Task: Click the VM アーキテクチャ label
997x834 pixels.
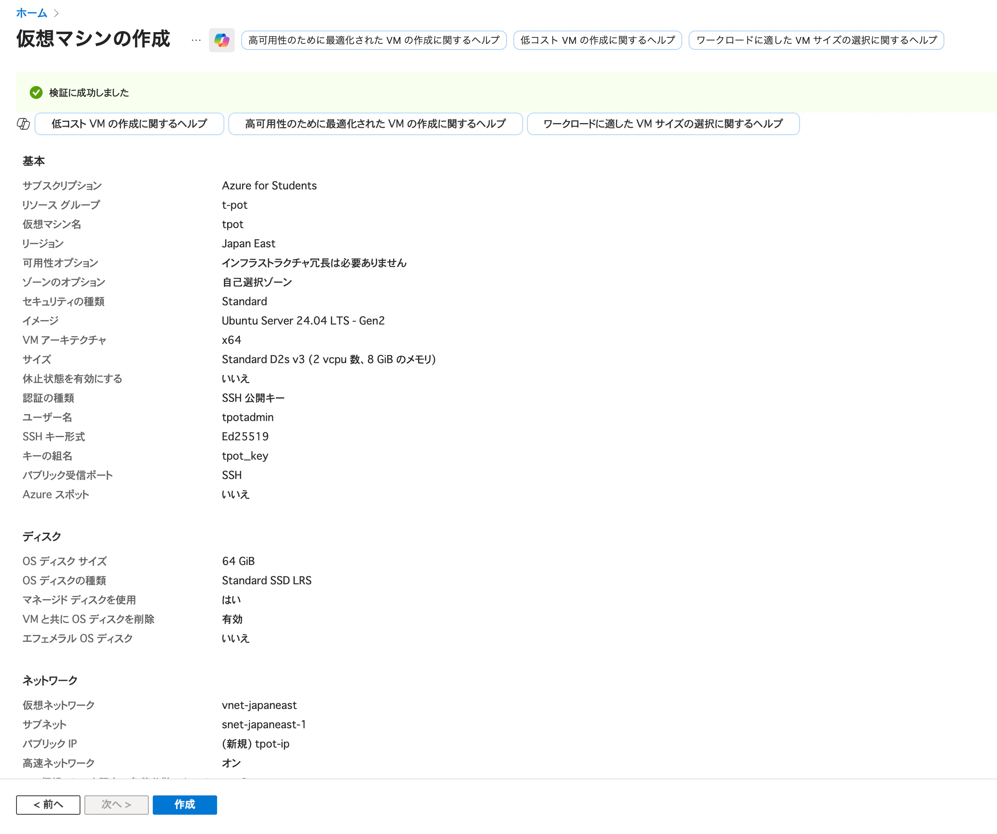Action: [65, 340]
